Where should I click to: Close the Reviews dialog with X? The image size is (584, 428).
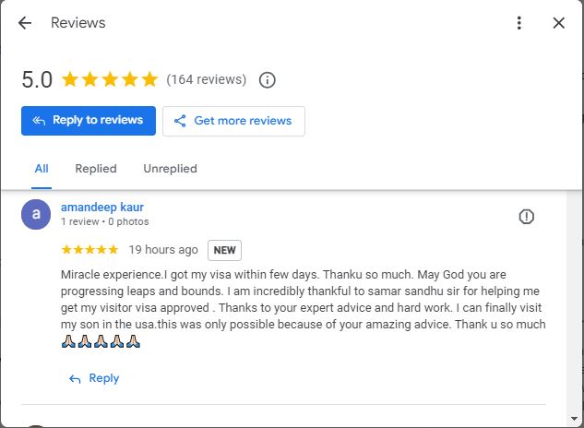click(559, 23)
